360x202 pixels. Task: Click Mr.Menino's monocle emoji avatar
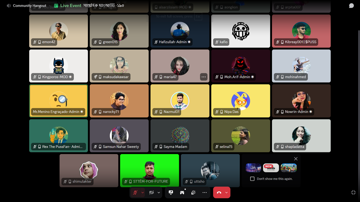(x=58, y=100)
